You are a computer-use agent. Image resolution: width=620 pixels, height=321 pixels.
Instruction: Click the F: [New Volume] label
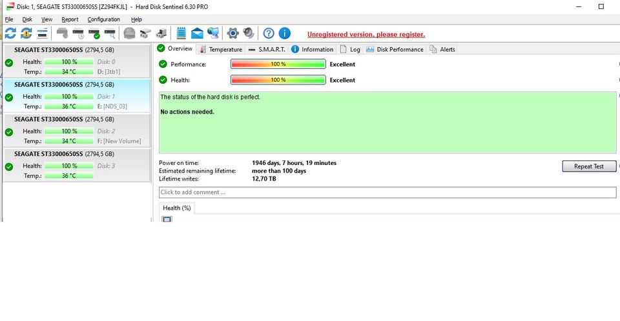click(119, 141)
